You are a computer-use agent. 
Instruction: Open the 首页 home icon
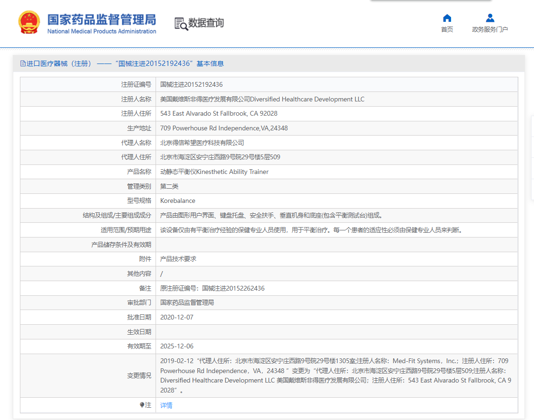(446, 18)
